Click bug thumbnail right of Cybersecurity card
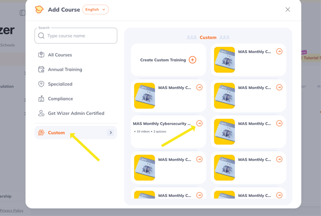The width and height of the screenshot is (321, 216). tap(224, 132)
